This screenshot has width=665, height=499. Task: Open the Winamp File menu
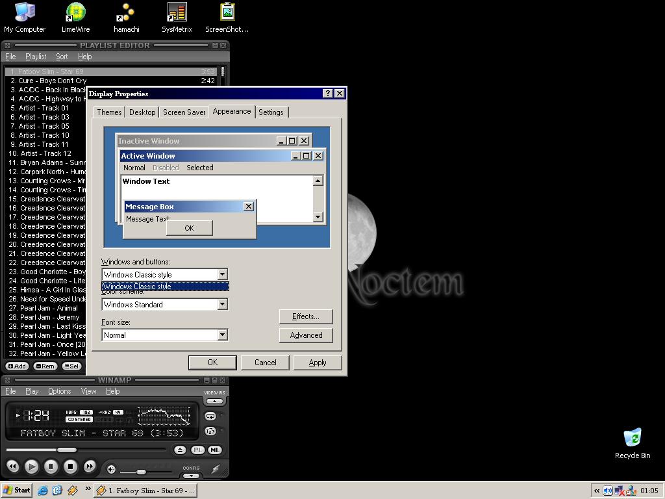[x=10, y=391]
